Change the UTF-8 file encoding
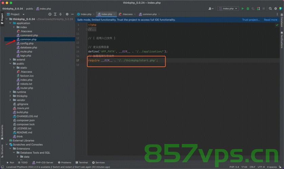The width and height of the screenshot is (284, 169). (261, 167)
